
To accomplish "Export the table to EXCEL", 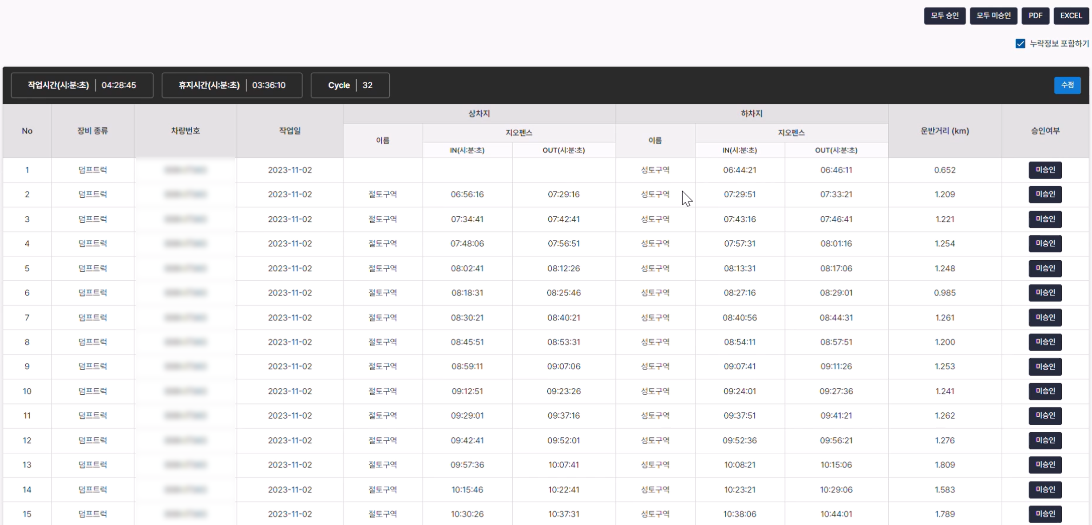I will (1071, 16).
